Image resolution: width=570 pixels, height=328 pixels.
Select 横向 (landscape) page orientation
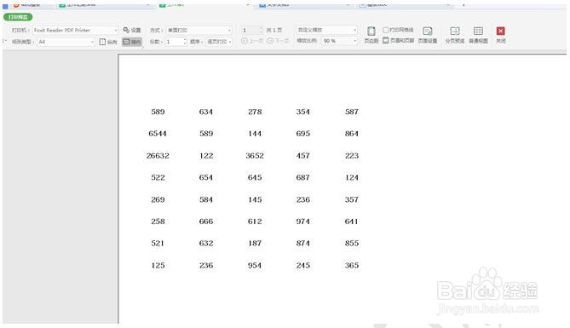point(131,42)
